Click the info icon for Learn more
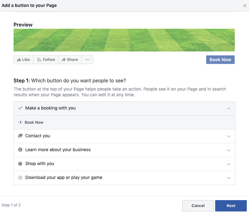The height and width of the screenshot is (214, 249). pyautogui.click(x=20, y=150)
